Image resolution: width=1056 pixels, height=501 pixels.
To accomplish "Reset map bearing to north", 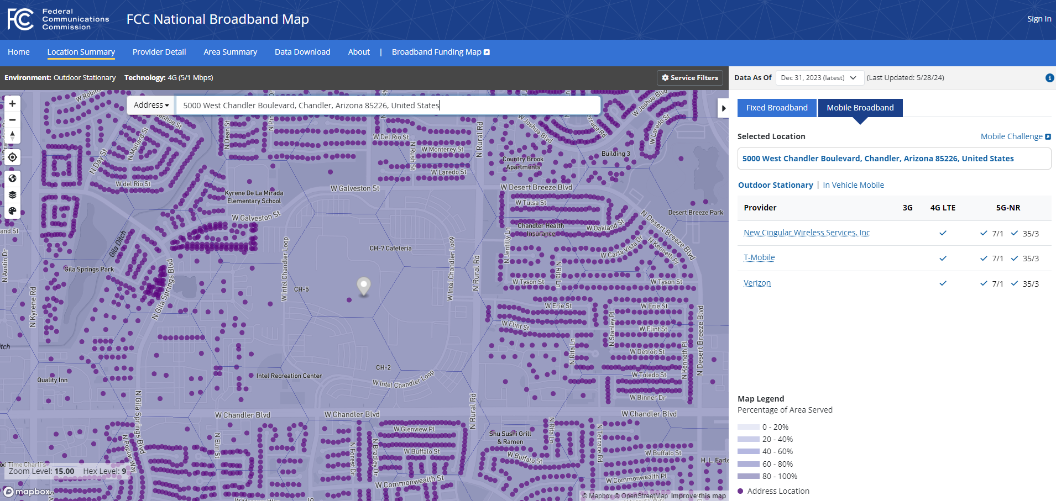I will point(12,136).
